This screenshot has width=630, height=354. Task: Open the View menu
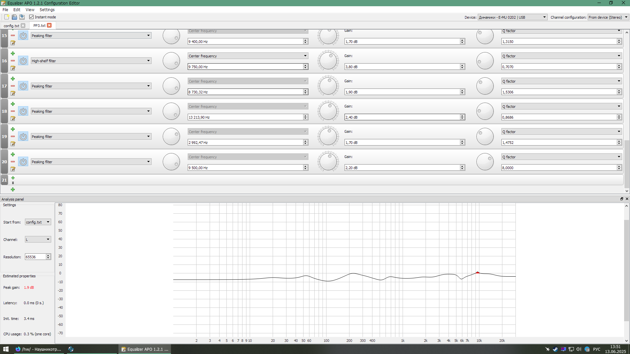[30, 10]
